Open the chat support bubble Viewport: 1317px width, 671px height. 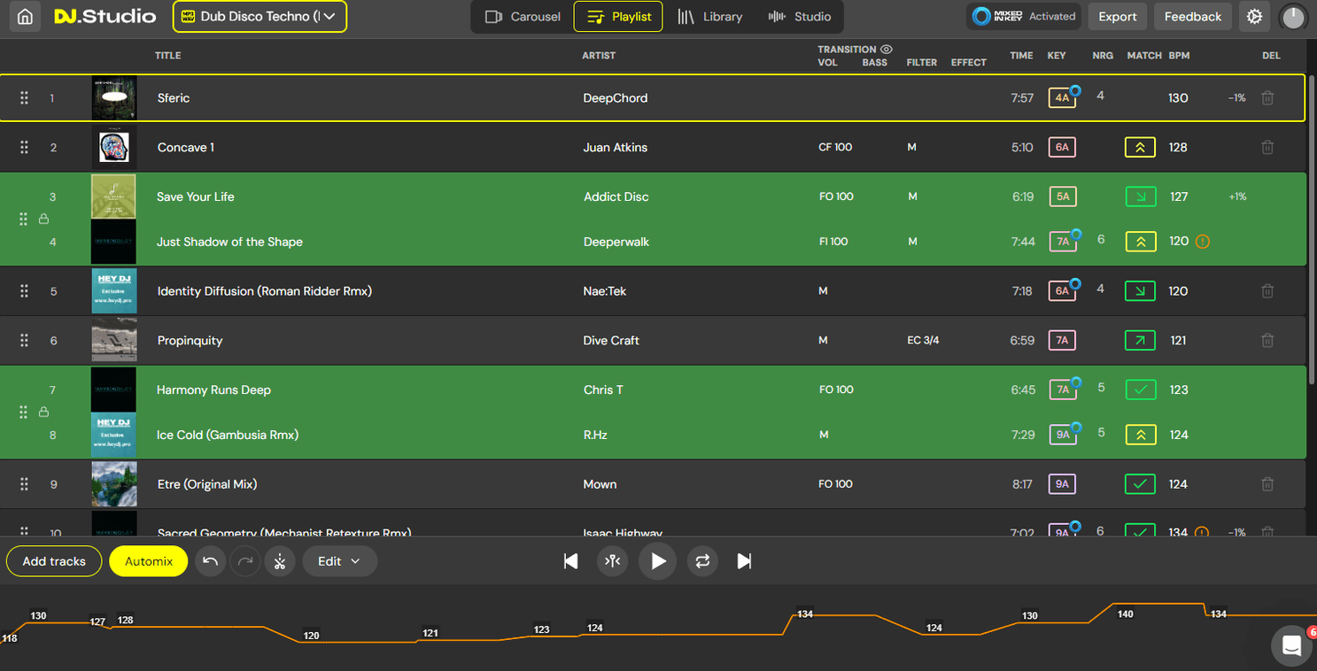1291,644
